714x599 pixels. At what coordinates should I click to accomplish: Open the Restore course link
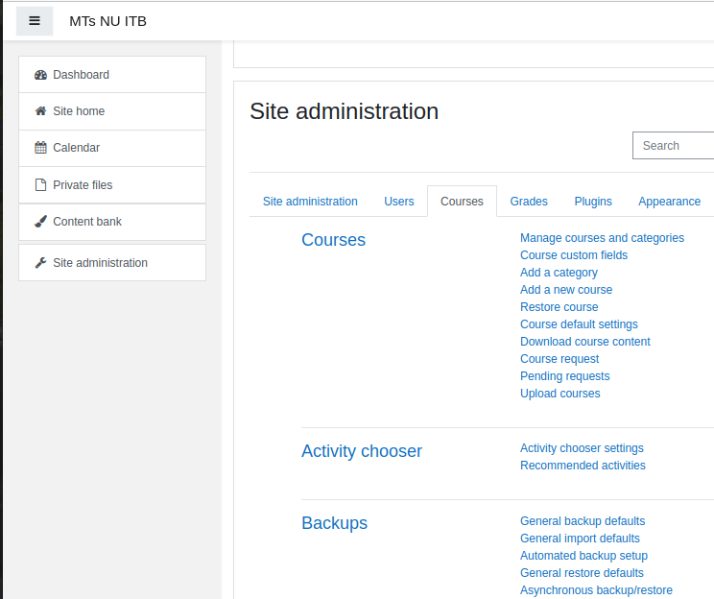click(x=559, y=307)
